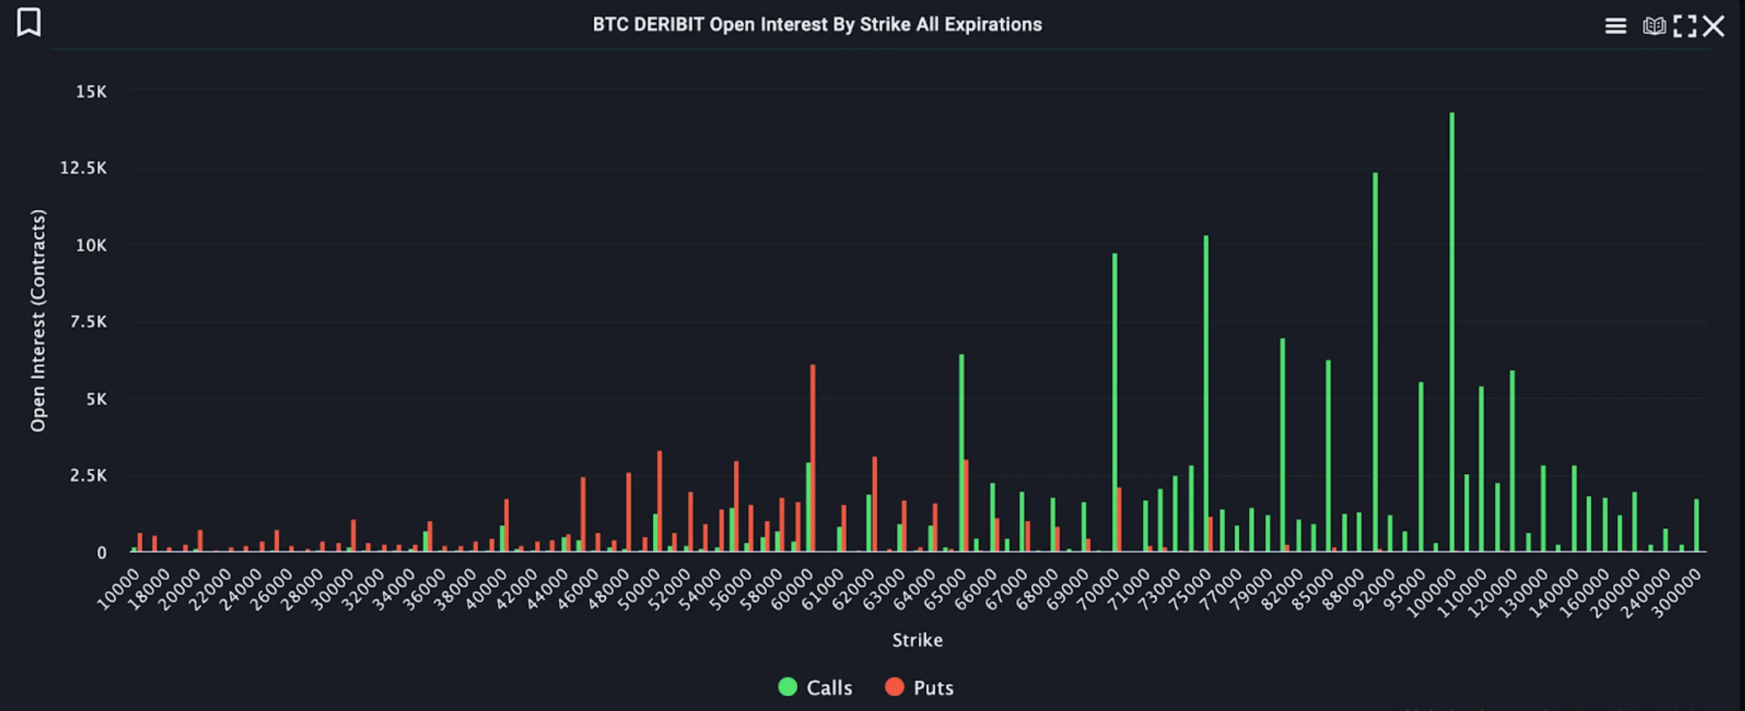Click the 70000 strike axis label
Screen dimensions: 1745x711
(1098, 590)
